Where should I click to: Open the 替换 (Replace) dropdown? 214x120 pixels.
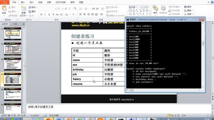(189, 10)
